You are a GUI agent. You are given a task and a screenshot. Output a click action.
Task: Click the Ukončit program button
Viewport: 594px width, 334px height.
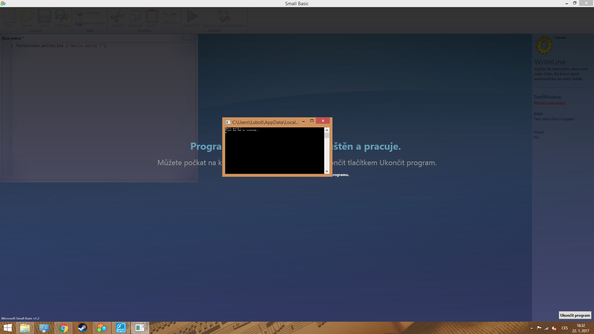575,315
